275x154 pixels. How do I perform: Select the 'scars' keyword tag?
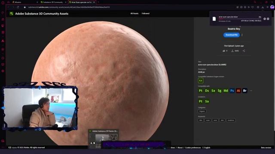pyautogui.click(x=208, y=120)
